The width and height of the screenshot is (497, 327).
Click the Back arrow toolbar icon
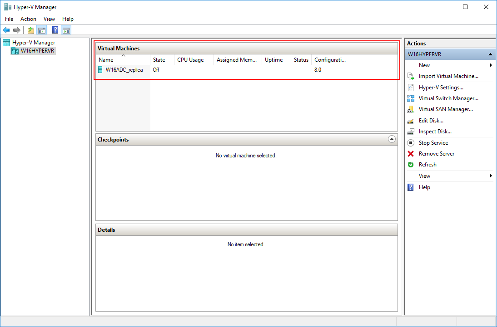pyautogui.click(x=6, y=30)
